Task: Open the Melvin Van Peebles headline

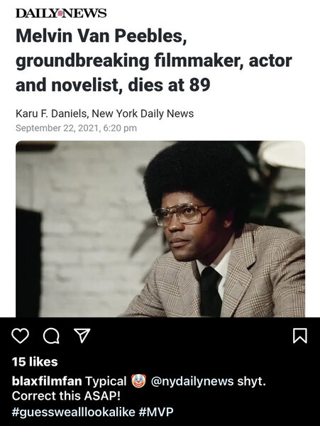Action: (154, 60)
